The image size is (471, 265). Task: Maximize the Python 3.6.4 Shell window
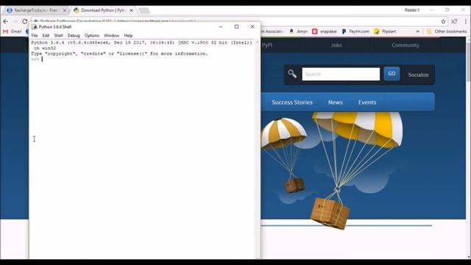pyautogui.click(x=236, y=26)
